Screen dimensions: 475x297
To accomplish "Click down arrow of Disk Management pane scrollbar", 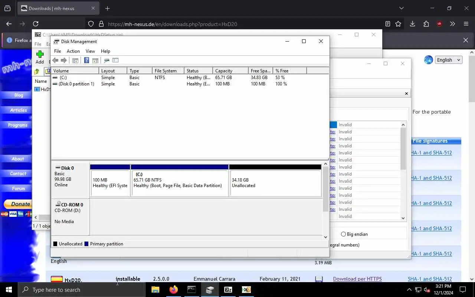I will coord(325,237).
